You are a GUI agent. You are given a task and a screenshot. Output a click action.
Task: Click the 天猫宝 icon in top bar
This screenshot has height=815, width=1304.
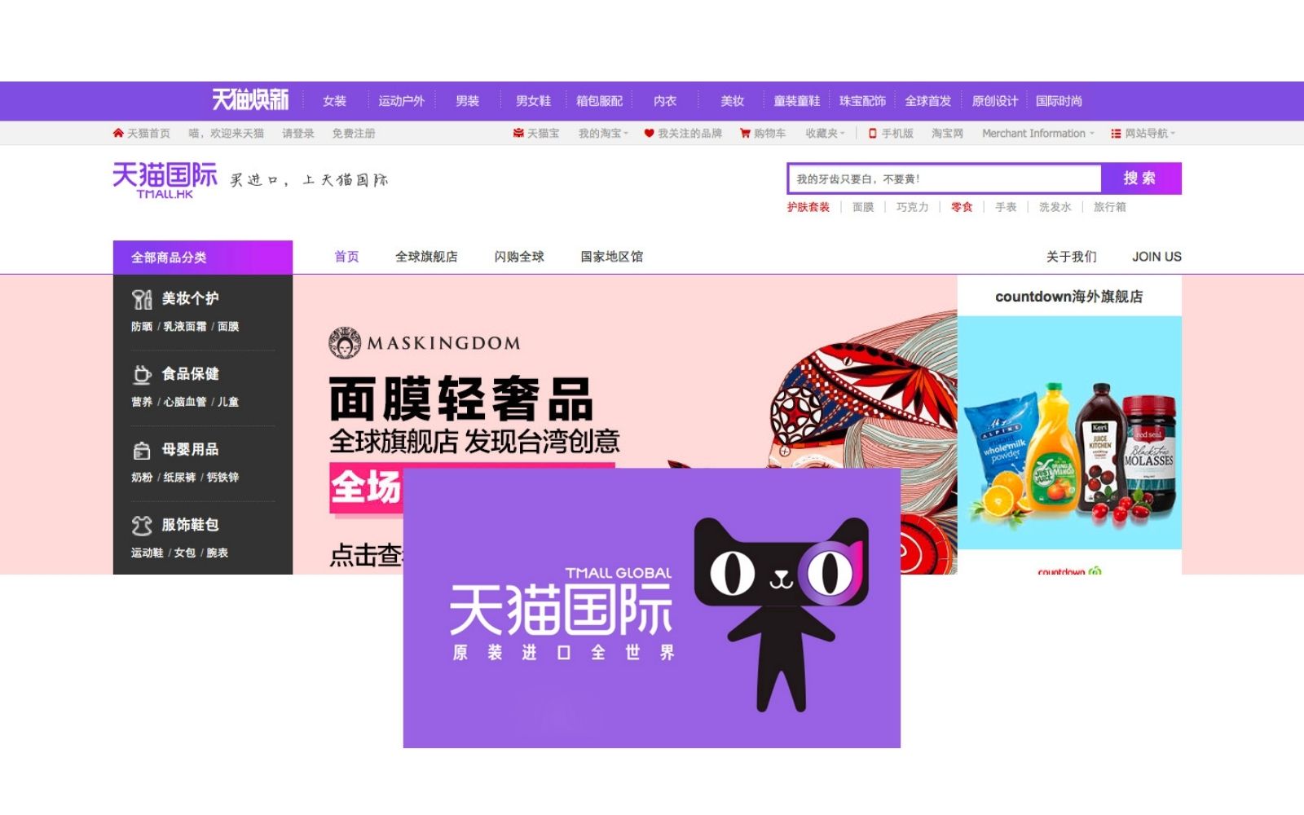pyautogui.click(x=518, y=133)
